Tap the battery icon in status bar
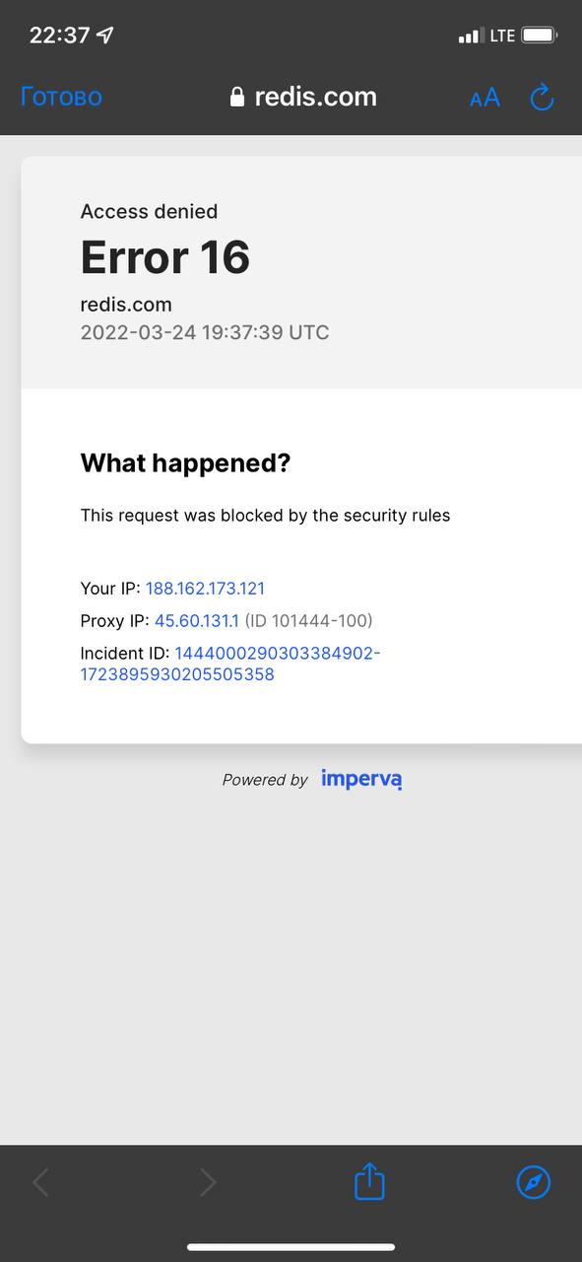Screen dimensions: 582x1262 tap(540, 35)
